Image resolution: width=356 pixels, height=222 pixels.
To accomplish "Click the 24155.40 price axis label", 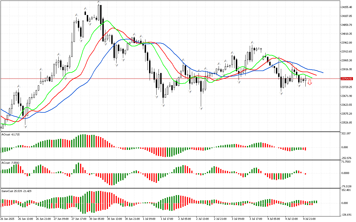I will (347, 7).
